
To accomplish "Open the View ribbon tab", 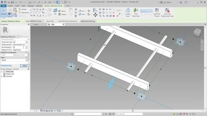I will click(23, 6).
